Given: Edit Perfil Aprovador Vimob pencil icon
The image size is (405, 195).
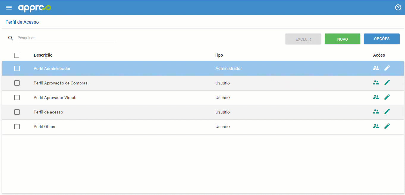Looking at the screenshot, I should coord(387,97).
